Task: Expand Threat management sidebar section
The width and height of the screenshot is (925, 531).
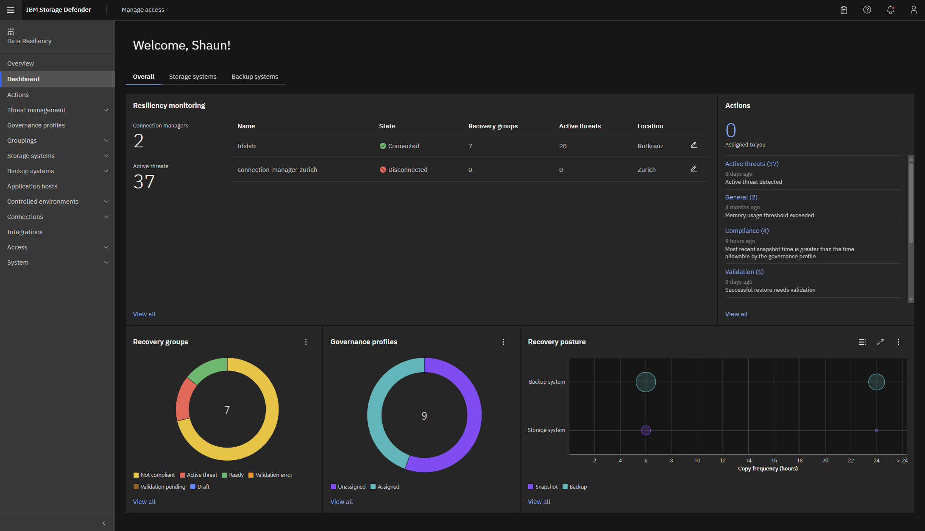Action: [57, 110]
